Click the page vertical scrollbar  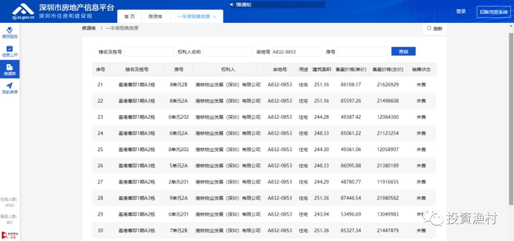(x=511, y=119)
